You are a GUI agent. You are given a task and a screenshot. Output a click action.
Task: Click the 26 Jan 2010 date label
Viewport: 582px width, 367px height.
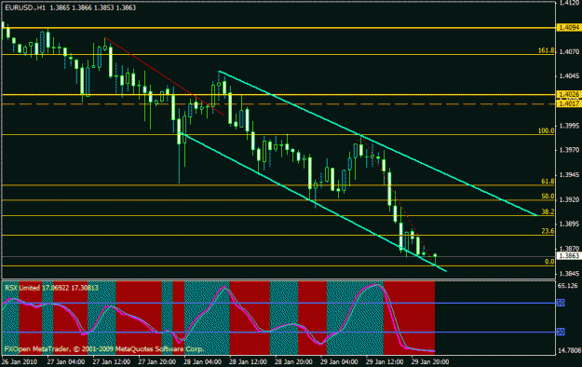pos(20,361)
